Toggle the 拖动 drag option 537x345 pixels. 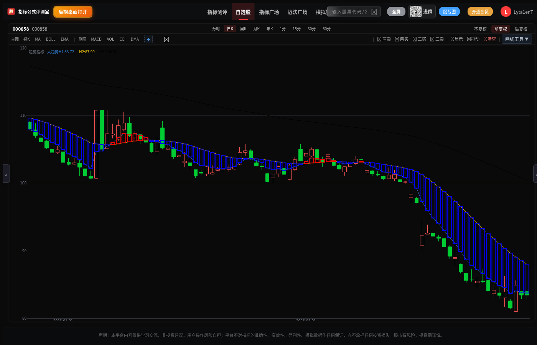473,39
